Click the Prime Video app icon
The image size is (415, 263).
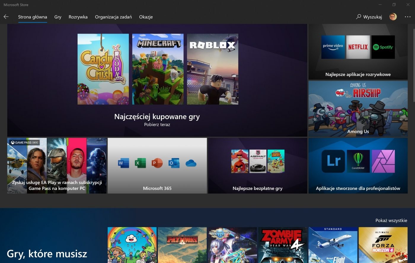[x=333, y=47]
